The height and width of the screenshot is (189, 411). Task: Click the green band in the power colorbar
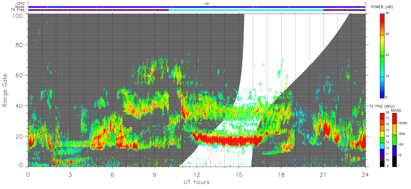coord(382,57)
